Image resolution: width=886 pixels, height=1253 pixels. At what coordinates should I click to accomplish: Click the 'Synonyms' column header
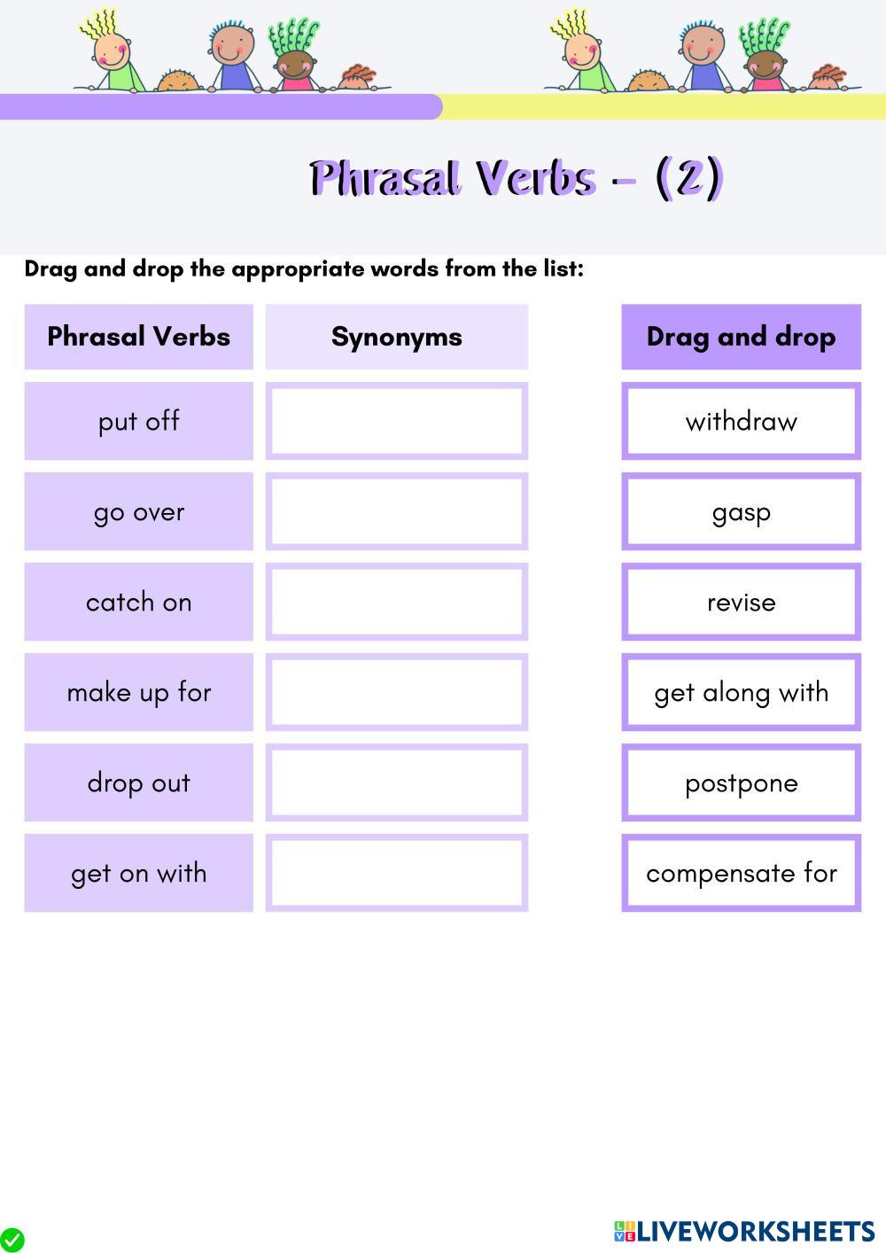(396, 337)
